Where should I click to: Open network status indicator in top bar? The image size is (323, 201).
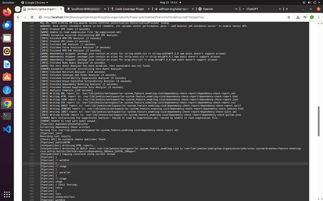click(304, 2)
